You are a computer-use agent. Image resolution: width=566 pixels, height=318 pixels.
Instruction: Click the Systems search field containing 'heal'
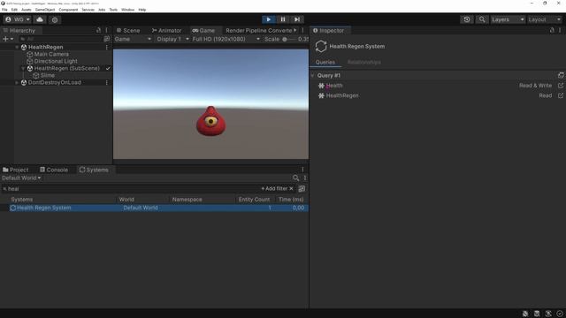(x=130, y=188)
